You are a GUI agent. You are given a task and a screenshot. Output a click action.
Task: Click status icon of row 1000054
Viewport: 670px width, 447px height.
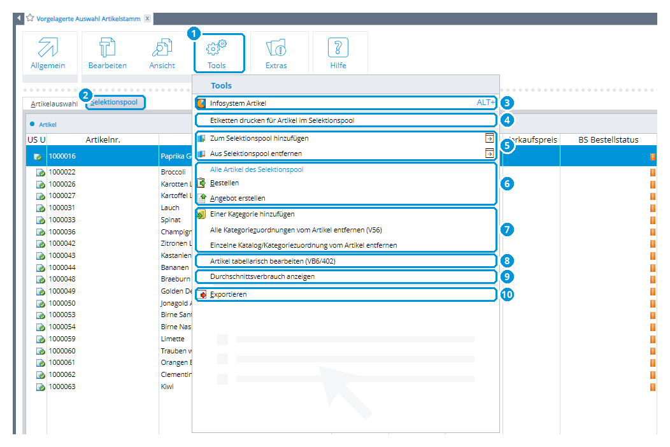41,327
